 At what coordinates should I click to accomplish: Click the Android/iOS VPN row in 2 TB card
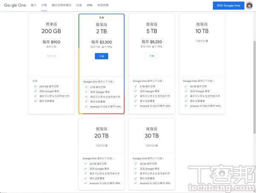pyautogui.click(x=105, y=107)
